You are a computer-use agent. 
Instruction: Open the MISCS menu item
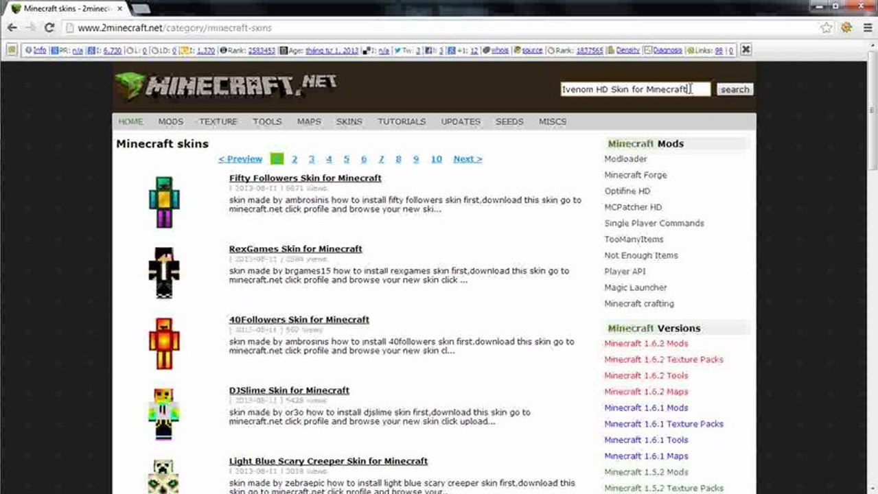pos(553,121)
